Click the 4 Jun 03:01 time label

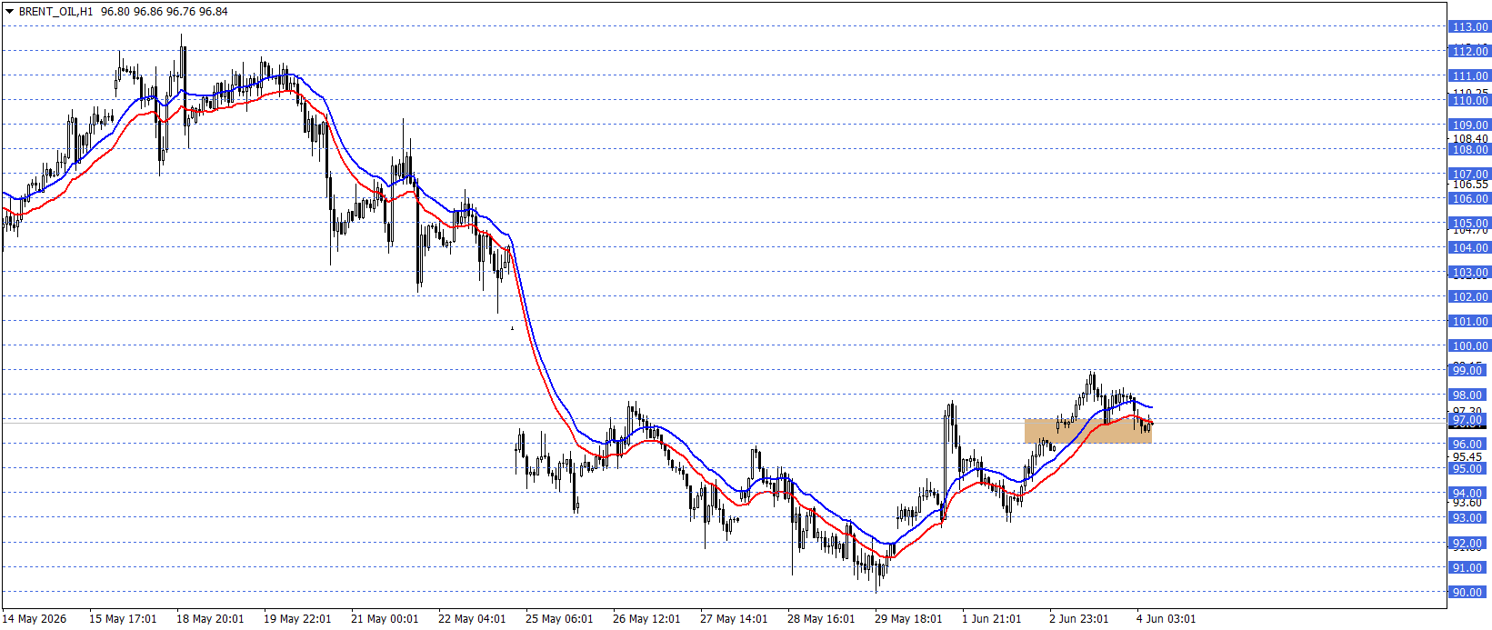[1167, 619]
